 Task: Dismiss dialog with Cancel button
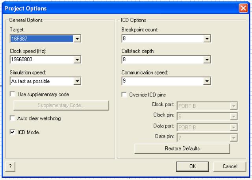230,166
